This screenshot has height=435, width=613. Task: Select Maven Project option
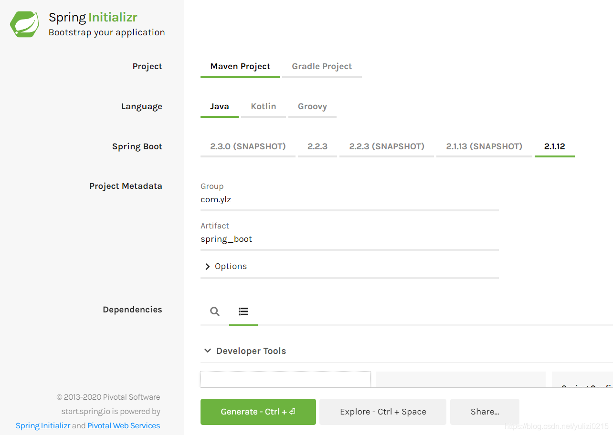240,66
